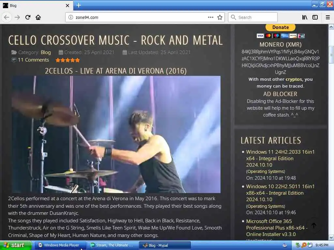Click the Monero XMR wallet address text

tap(280, 62)
